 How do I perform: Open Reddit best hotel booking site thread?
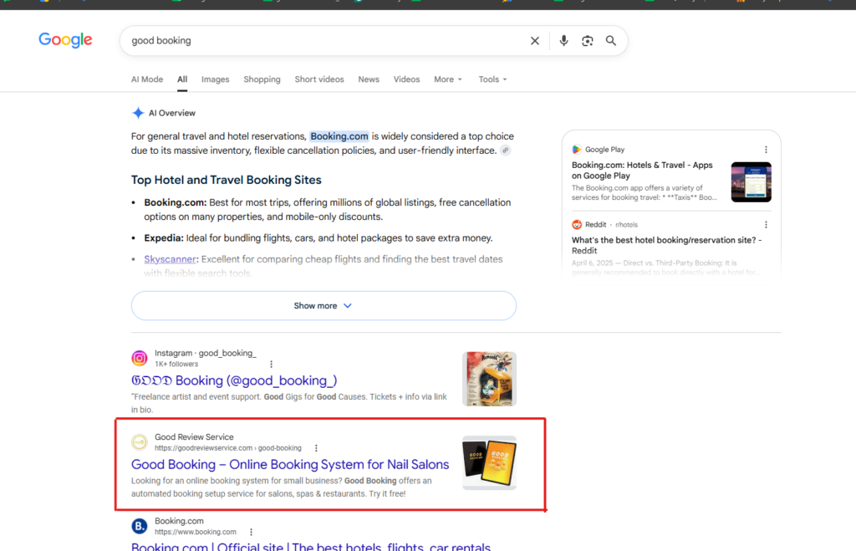pyautogui.click(x=666, y=245)
